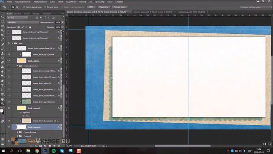
Task: Delete layer using trash icon
Action: point(59,146)
